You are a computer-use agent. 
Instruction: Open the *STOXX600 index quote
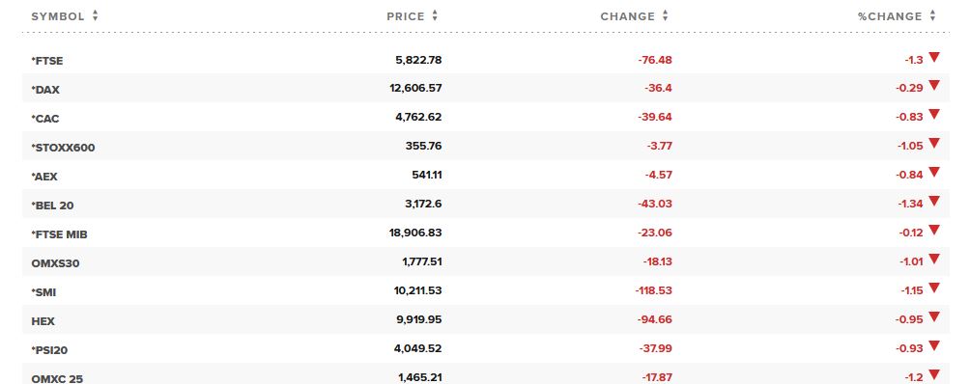(x=63, y=149)
